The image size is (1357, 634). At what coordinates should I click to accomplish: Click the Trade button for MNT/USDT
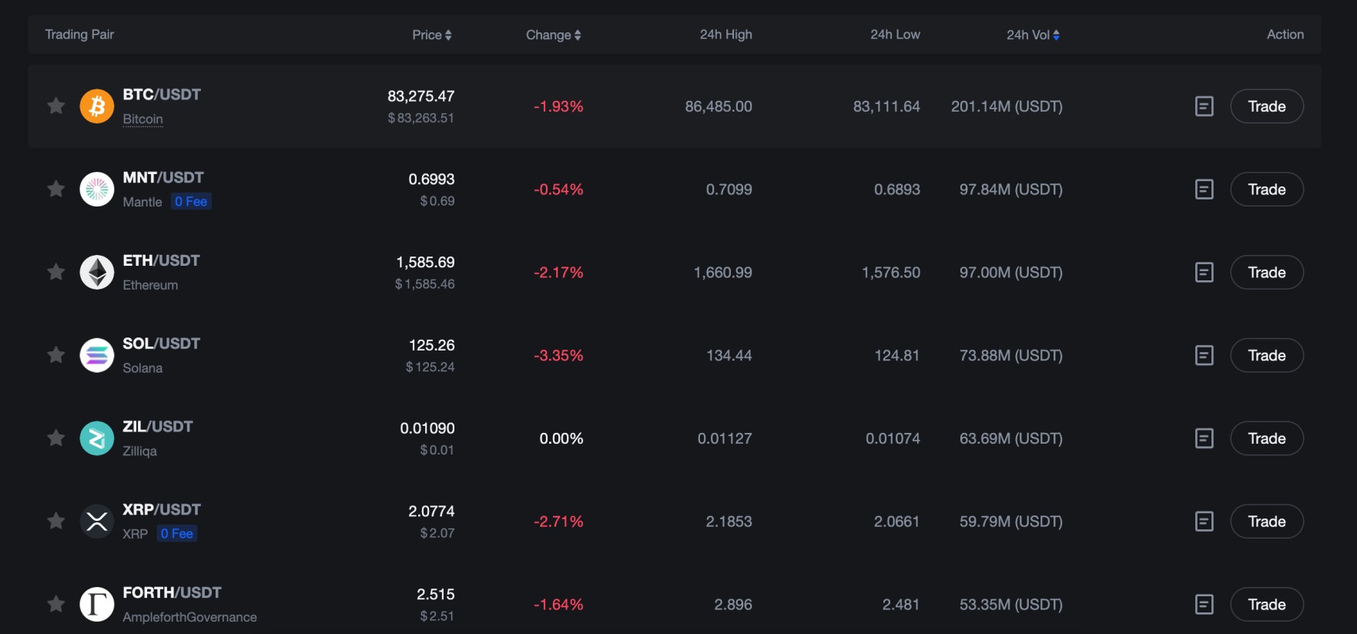[x=1267, y=189]
